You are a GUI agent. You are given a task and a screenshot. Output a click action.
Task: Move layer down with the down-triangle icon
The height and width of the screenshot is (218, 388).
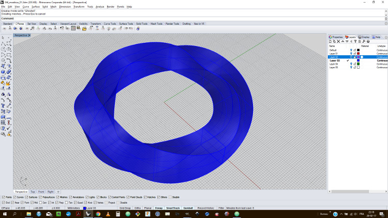point(347,41)
